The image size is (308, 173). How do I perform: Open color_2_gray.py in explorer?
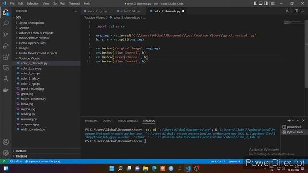46,68
